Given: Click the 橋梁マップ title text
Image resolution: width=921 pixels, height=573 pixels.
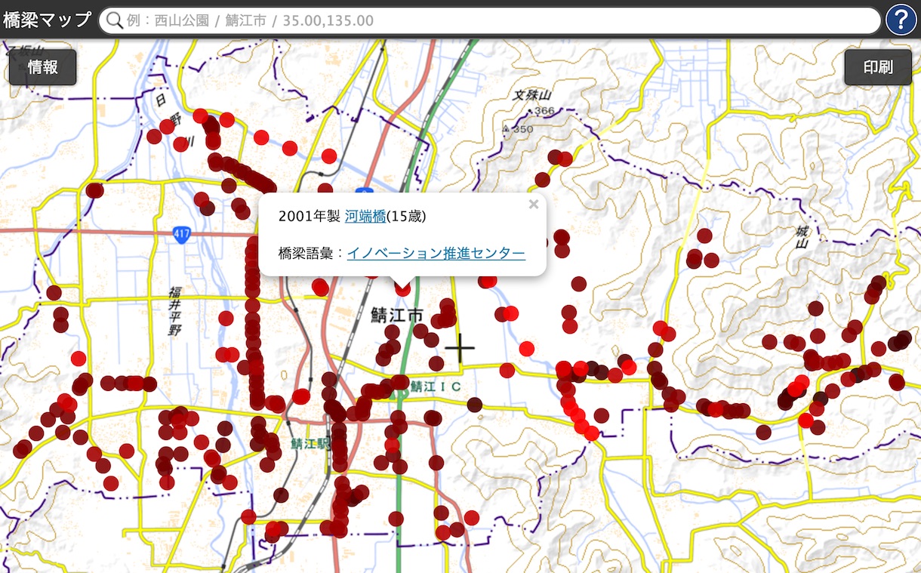Looking at the screenshot, I should [x=47, y=20].
